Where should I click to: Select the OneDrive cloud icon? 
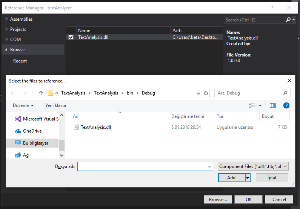18,131
